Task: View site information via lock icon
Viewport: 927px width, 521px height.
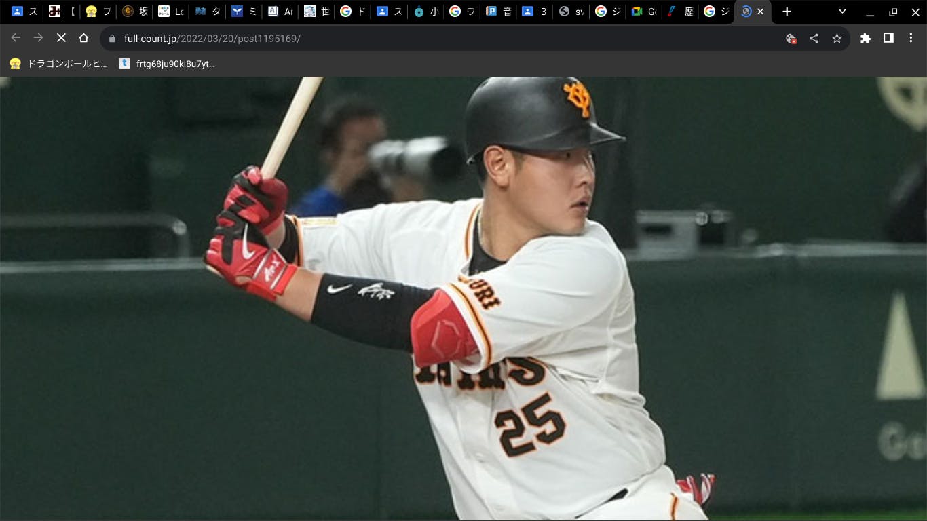Action: pyautogui.click(x=113, y=39)
